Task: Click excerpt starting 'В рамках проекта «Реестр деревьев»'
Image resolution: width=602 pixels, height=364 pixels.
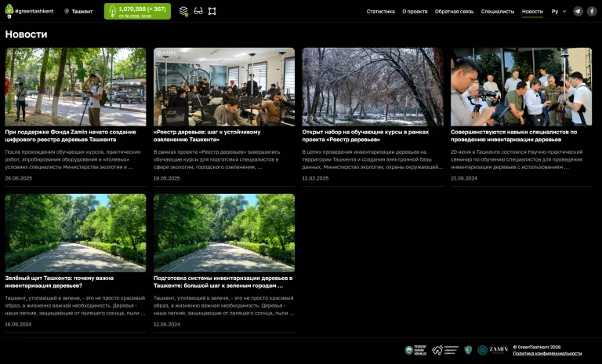Action: coord(217,159)
